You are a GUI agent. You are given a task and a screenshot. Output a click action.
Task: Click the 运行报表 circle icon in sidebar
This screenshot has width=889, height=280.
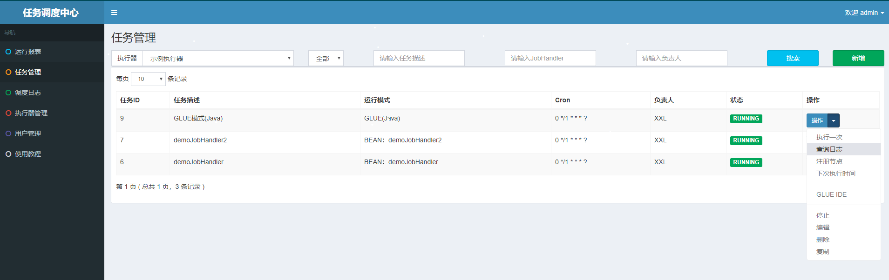pos(8,52)
